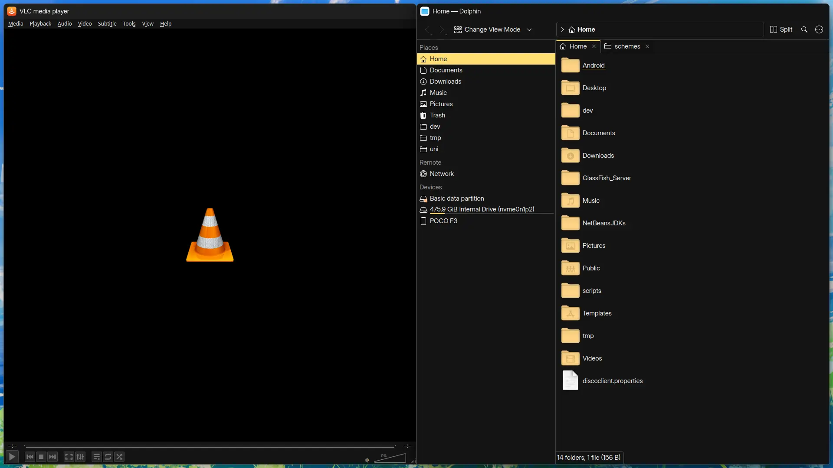Open the Help menu in VLC
The height and width of the screenshot is (468, 833).
click(166, 24)
